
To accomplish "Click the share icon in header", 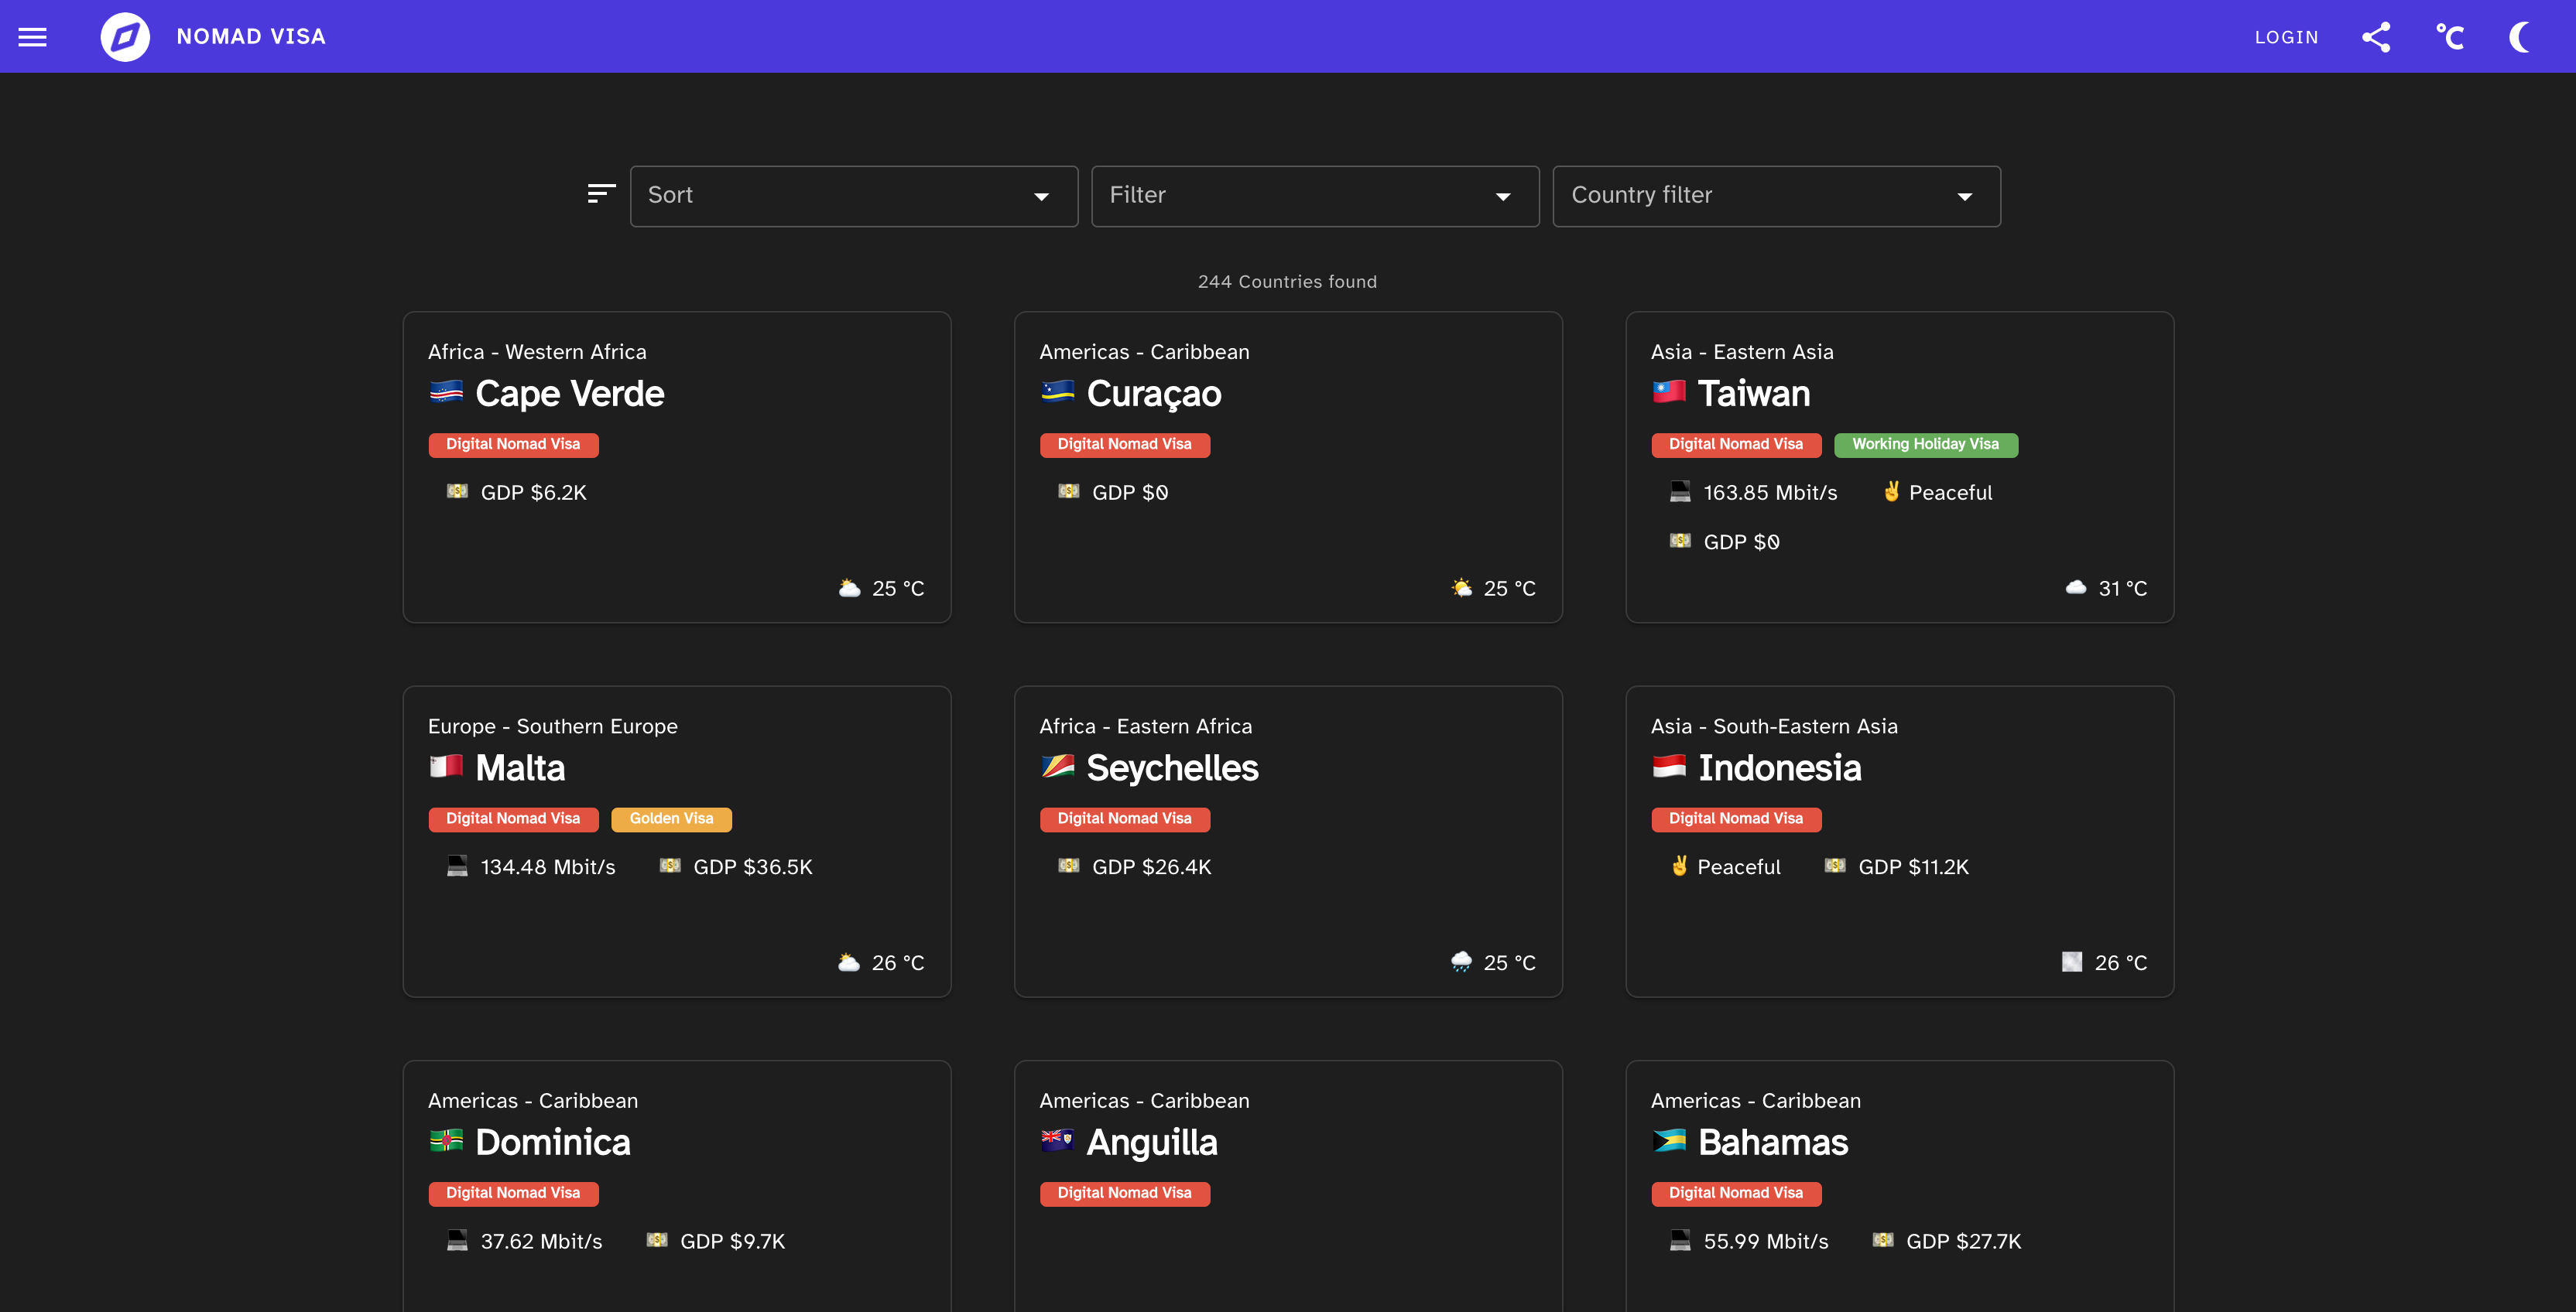I will 2376,37.
